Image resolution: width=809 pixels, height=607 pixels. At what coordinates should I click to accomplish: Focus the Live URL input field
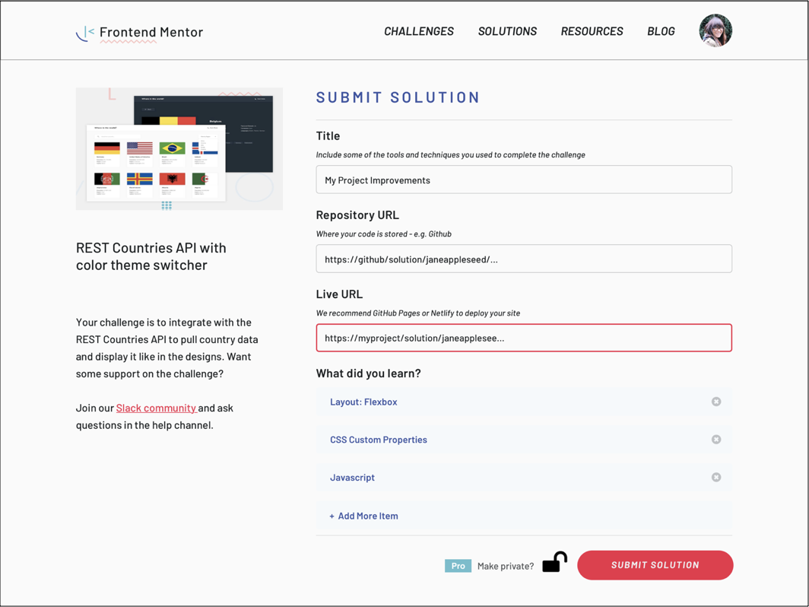[524, 338]
